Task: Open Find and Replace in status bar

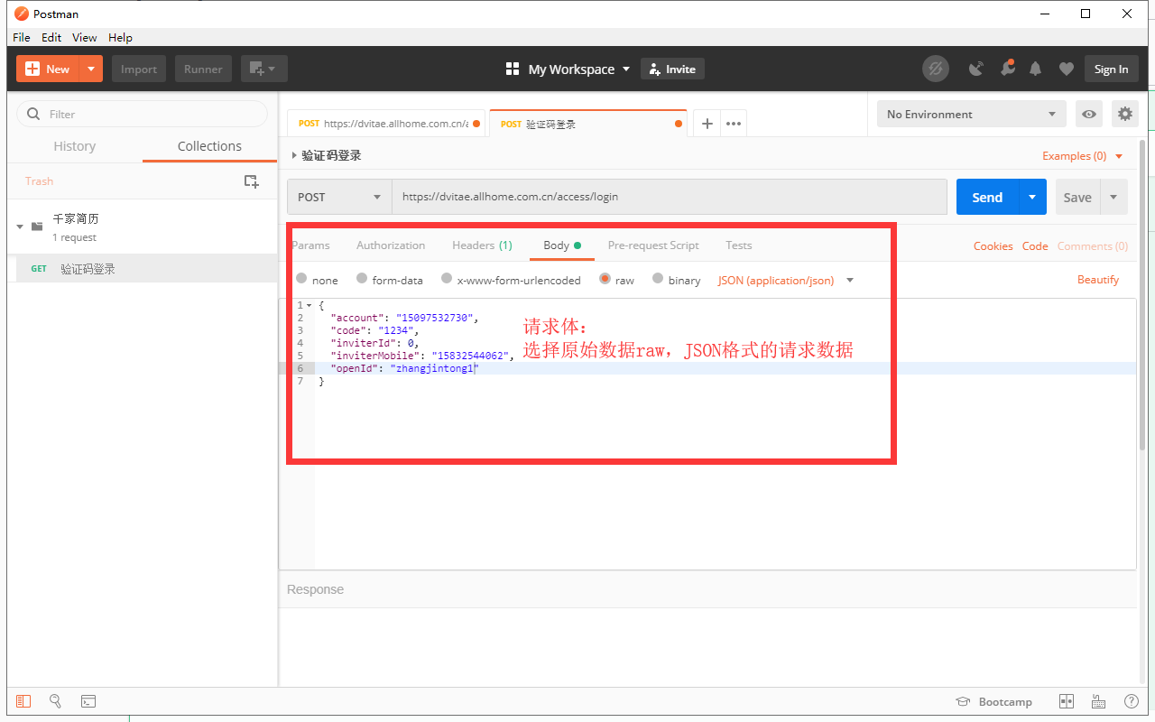Action: coord(55,701)
